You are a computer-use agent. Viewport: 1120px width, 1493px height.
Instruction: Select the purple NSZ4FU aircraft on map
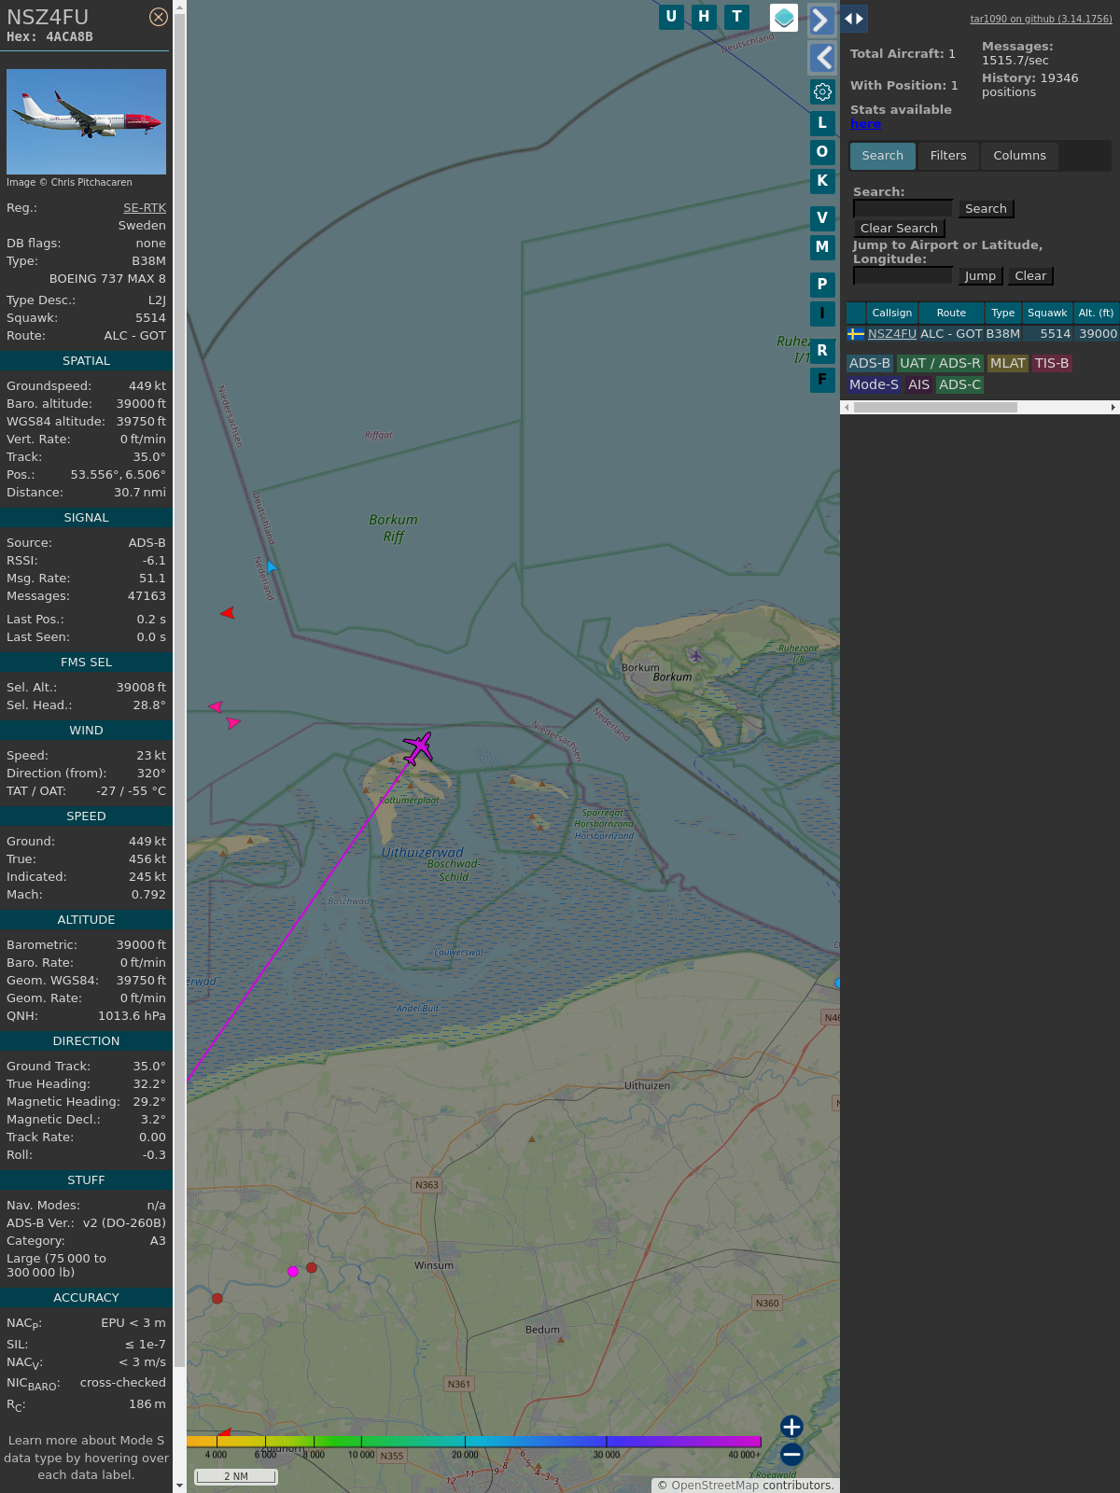pyautogui.click(x=418, y=747)
